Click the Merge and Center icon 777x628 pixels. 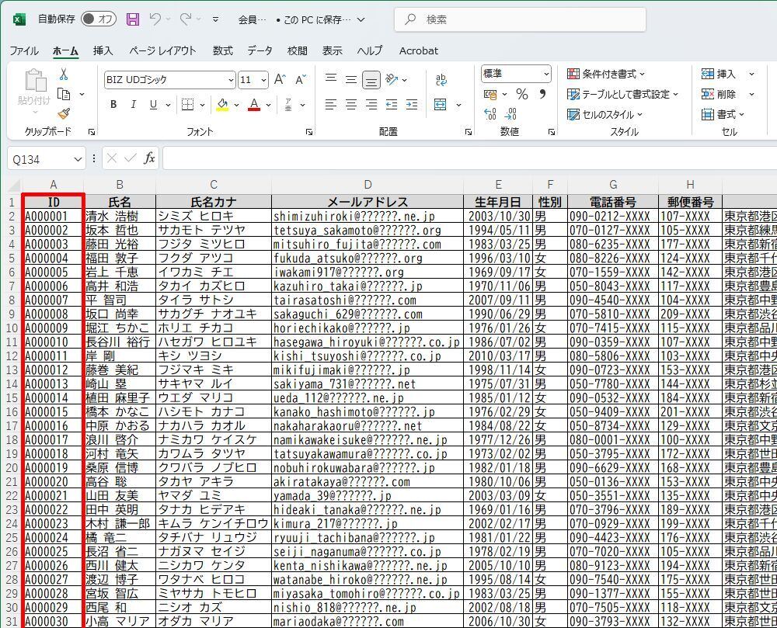click(x=440, y=105)
